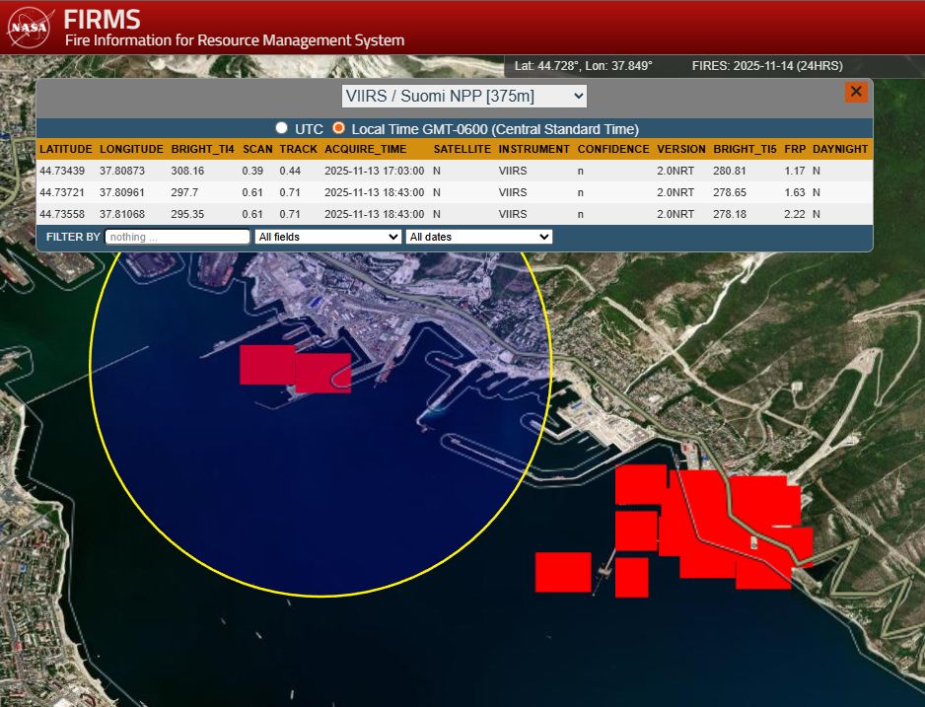
Task: Click the Lat/Lon coordinate readout
Action: (x=584, y=66)
